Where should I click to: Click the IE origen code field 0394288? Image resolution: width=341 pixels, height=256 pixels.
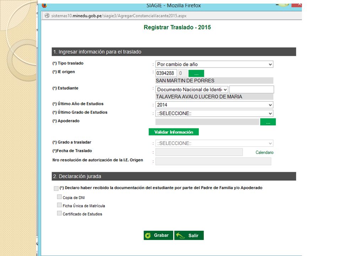tap(166, 73)
